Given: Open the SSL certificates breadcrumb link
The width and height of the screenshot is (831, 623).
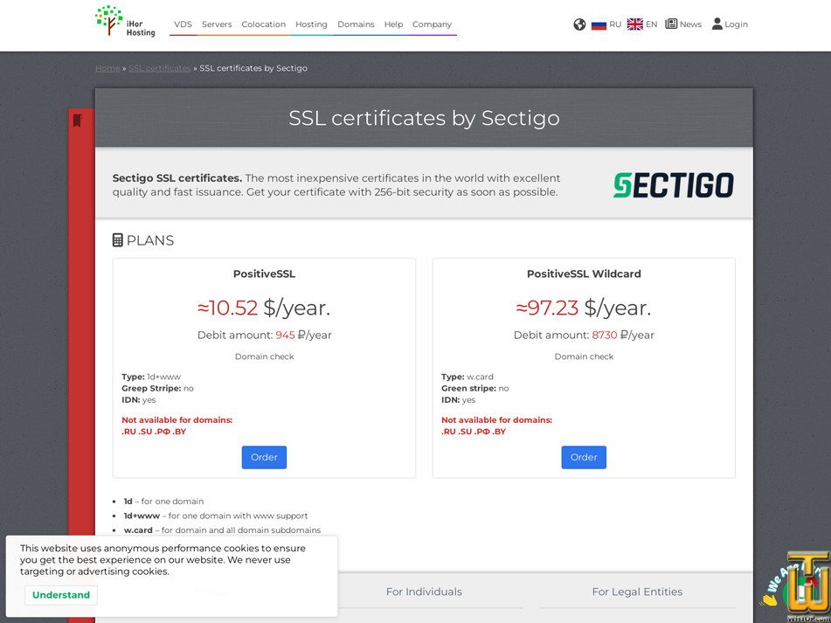Looking at the screenshot, I should point(160,68).
